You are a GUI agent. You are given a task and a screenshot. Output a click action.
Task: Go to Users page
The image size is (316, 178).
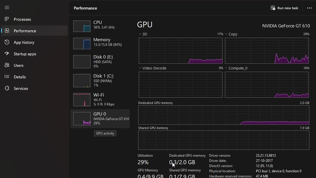click(34, 65)
